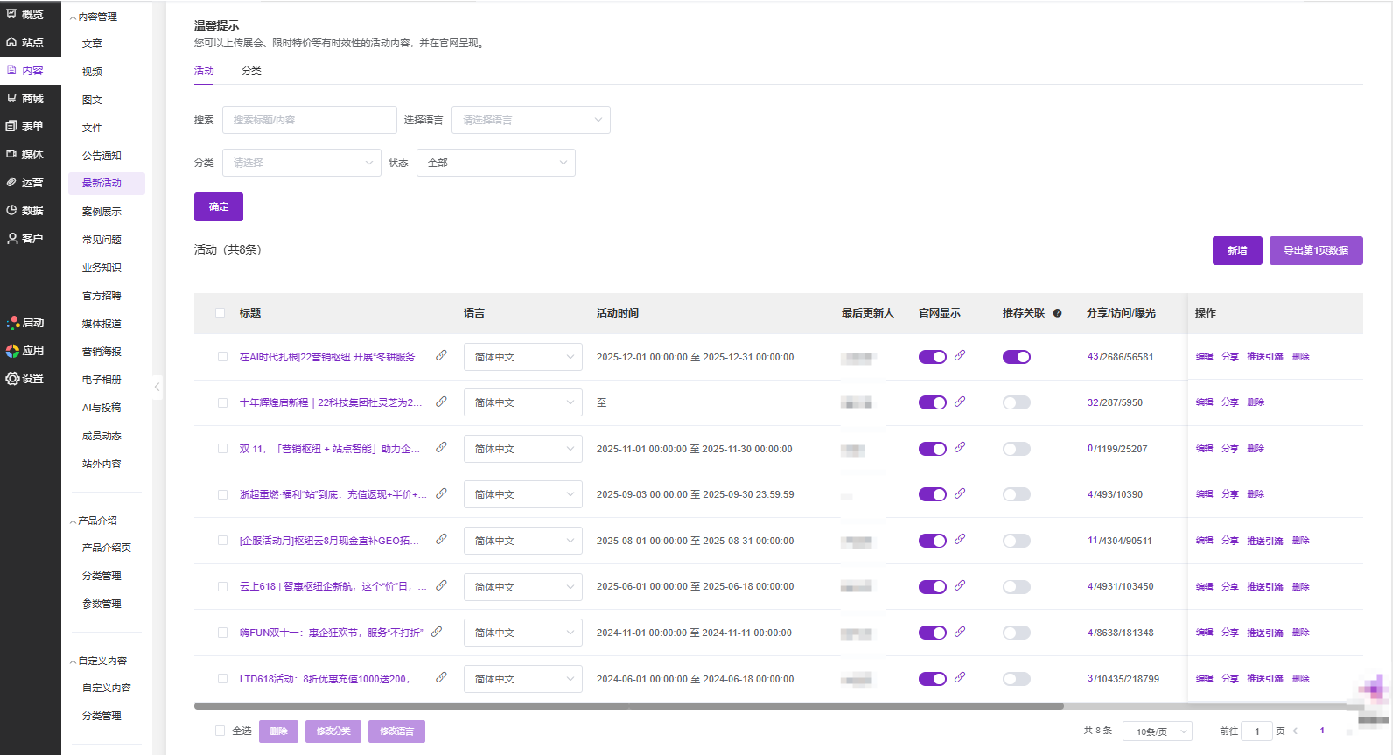
Task: Click the 搜索标题/内容 search input field
Action: click(x=309, y=120)
